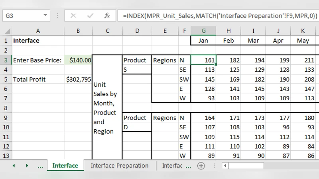The width and height of the screenshot is (319, 179).
Task: Click the Enter checkmark formula icon
Action: (x=90, y=16)
